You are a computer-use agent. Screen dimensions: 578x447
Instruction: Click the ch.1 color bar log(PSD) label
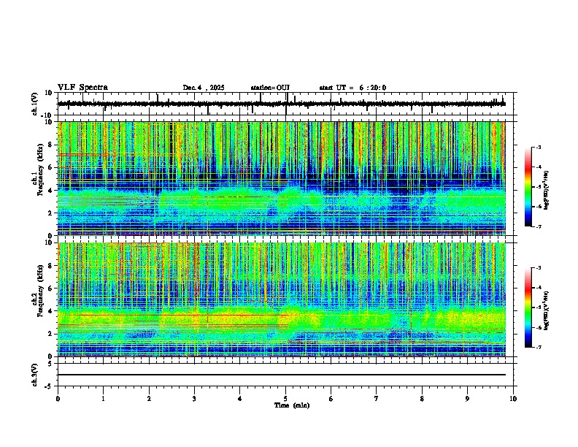[x=546, y=190]
